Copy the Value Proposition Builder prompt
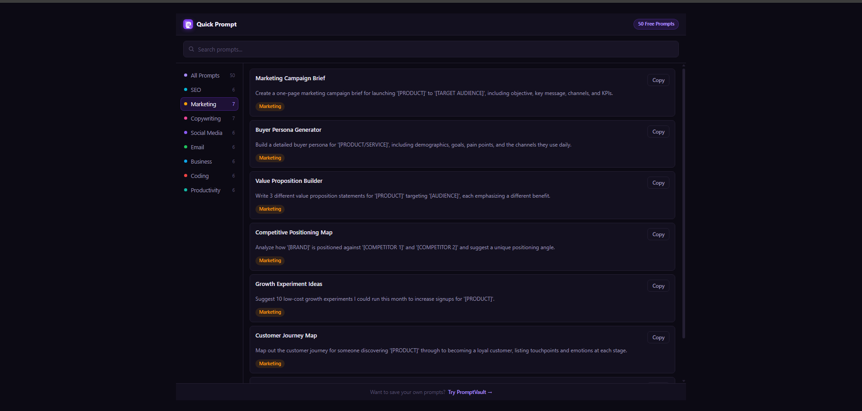862x411 pixels. click(658, 183)
